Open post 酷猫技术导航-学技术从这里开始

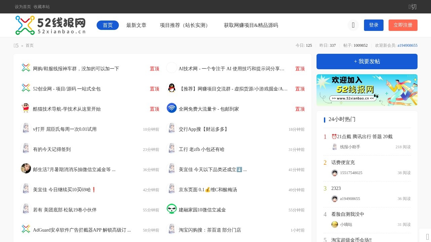67,109
